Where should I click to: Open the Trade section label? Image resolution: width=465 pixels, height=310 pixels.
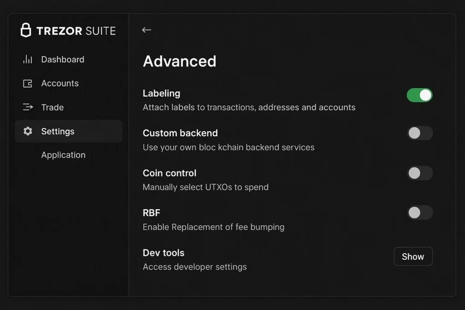(52, 108)
